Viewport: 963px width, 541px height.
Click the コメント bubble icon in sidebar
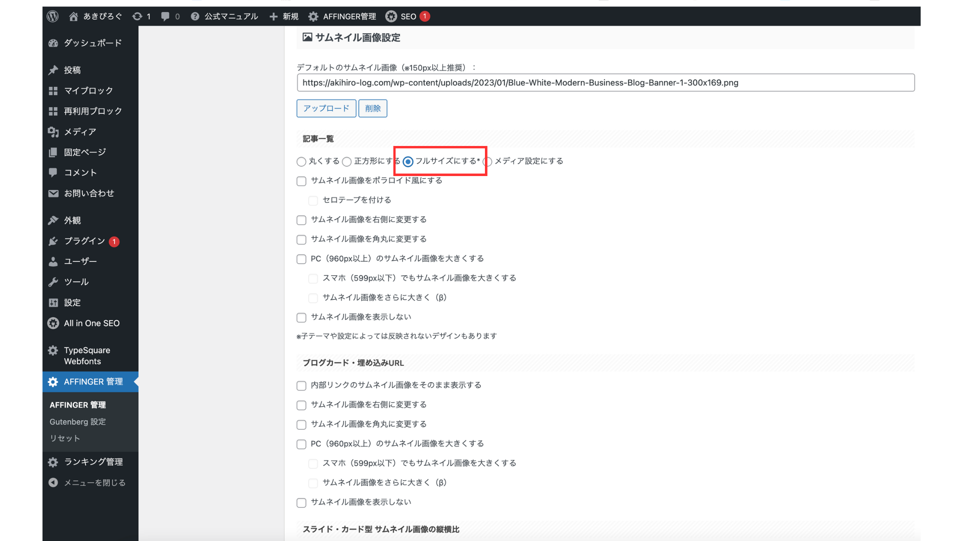coord(53,173)
